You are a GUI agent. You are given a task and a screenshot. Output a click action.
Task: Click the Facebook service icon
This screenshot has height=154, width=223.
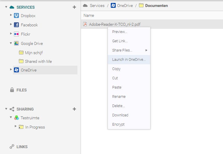(x=16, y=25)
